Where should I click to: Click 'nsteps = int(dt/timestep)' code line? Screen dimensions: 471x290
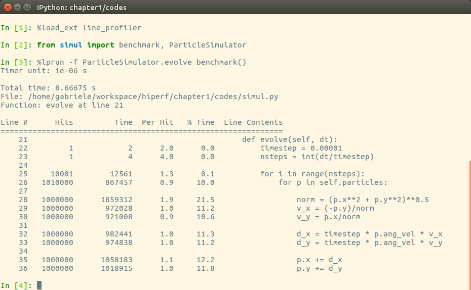pos(317,157)
